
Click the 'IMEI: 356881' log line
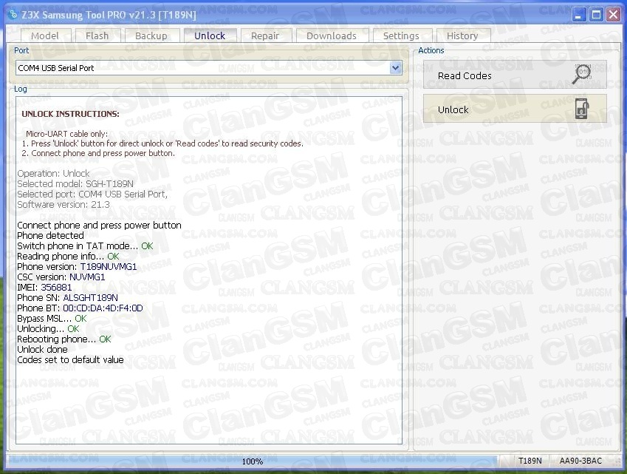click(44, 288)
